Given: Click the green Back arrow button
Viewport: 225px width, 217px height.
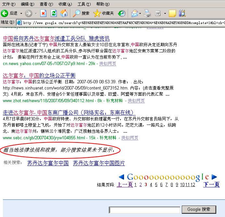Looking at the screenshot, I should coord(5,13).
